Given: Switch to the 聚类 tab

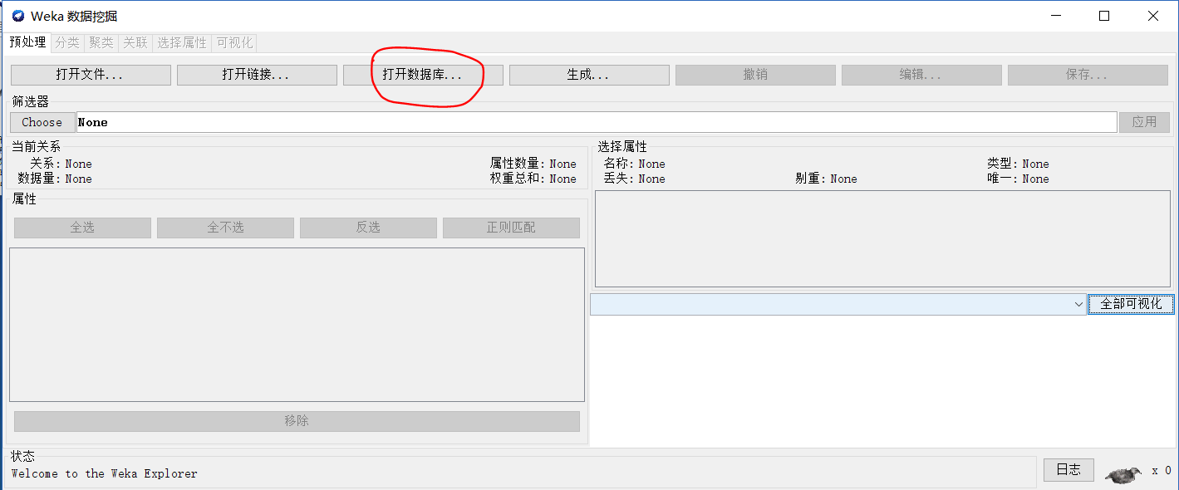Looking at the screenshot, I should click(101, 42).
